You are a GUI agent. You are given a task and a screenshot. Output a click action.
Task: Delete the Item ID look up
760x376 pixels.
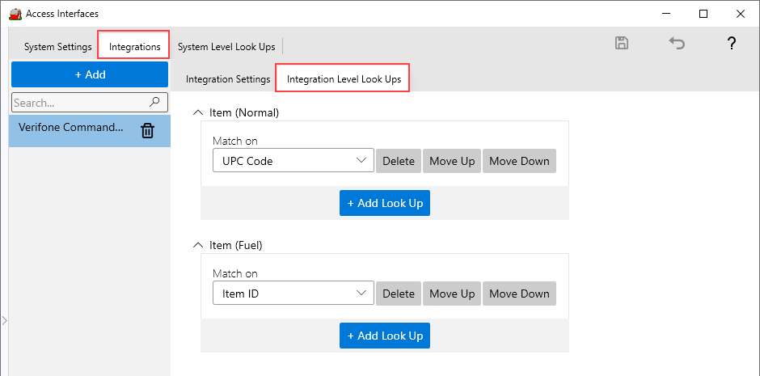point(398,294)
